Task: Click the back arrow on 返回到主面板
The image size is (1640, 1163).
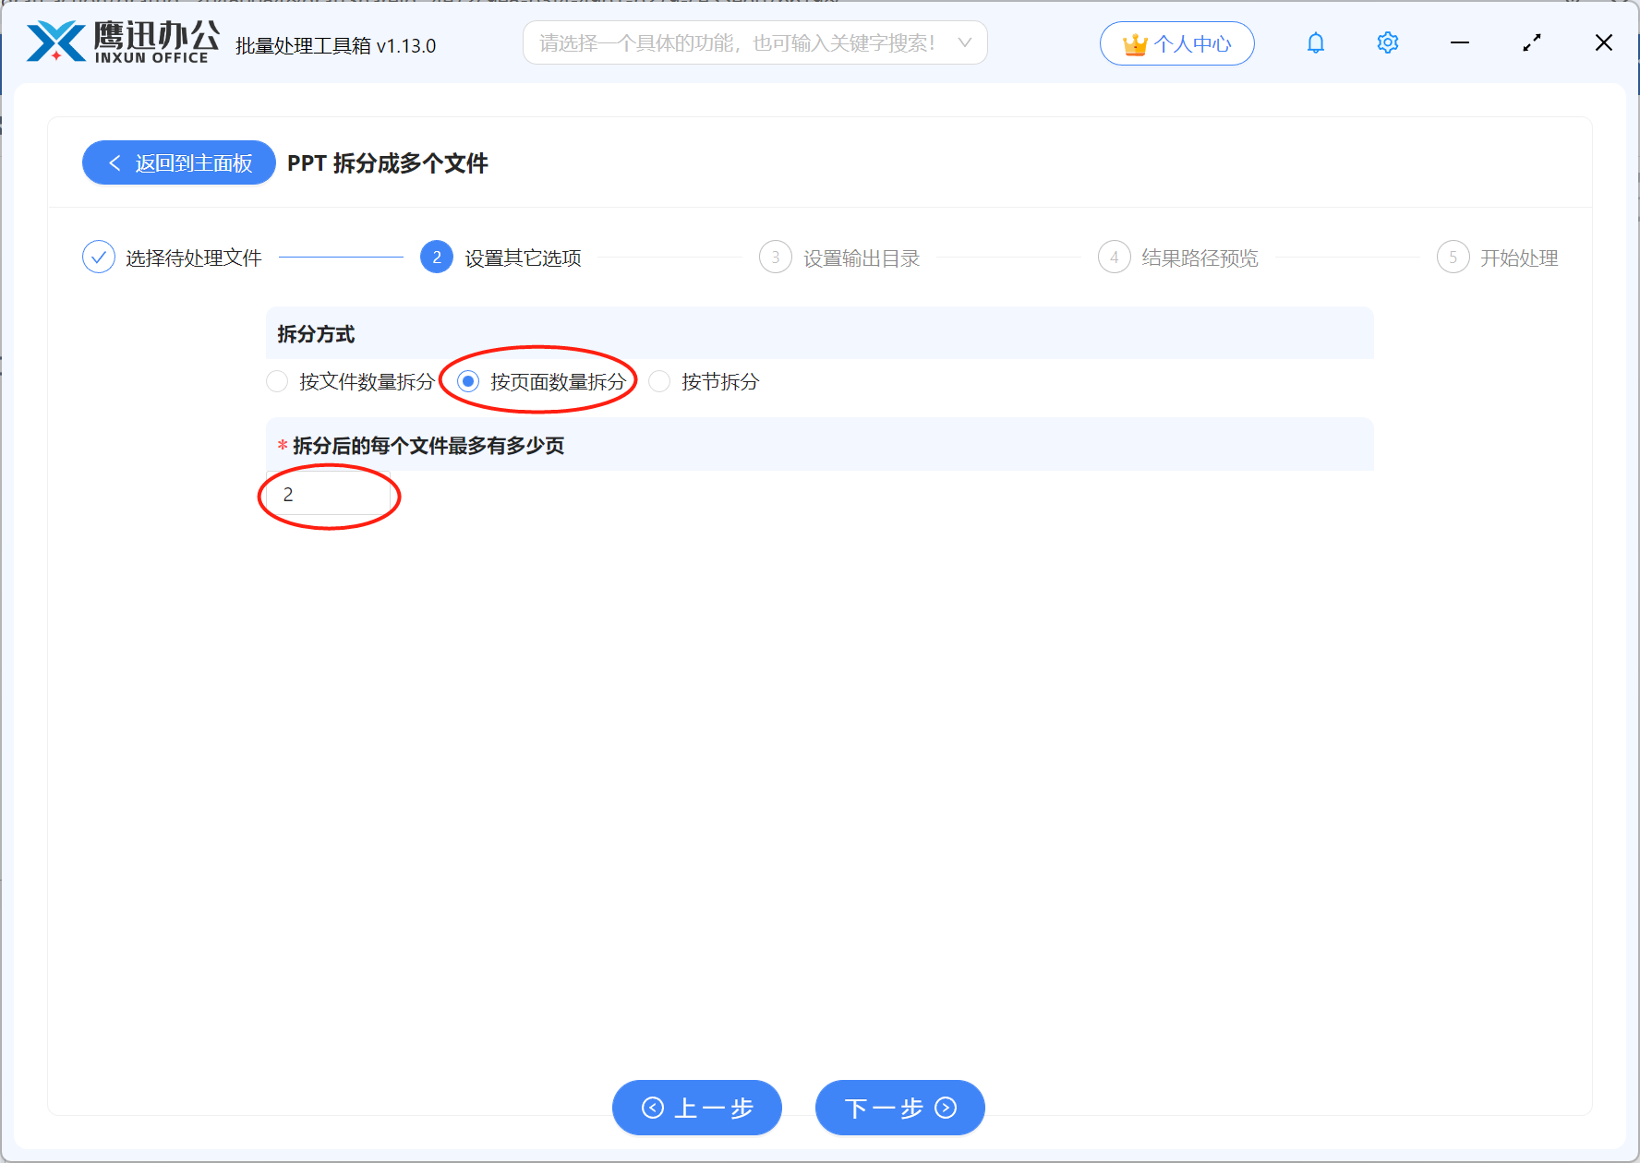Action: click(115, 162)
